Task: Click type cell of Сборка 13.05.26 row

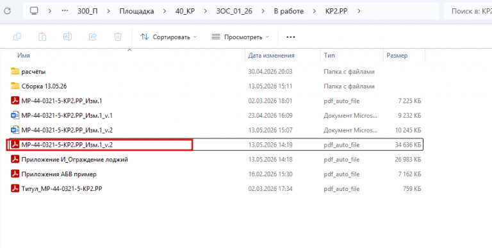Action: click(x=349, y=86)
